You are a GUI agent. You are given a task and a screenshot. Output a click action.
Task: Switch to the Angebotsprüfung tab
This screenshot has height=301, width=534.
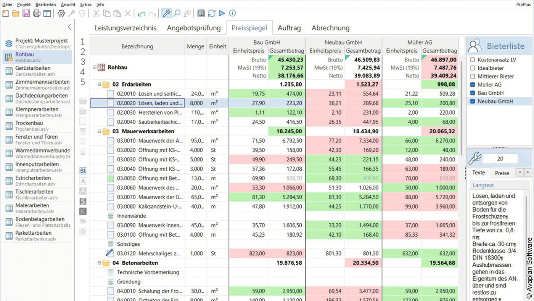(194, 27)
